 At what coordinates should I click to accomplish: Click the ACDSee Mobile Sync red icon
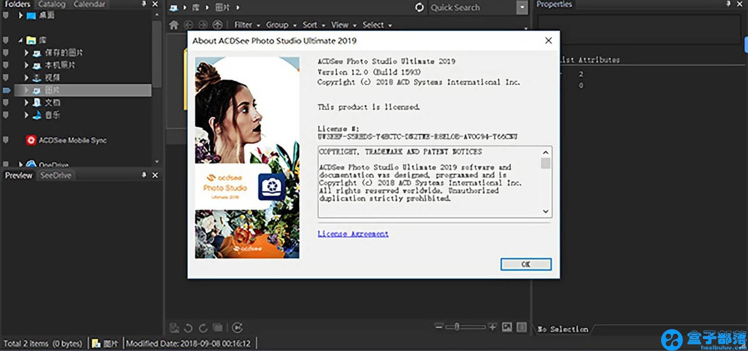click(x=31, y=140)
